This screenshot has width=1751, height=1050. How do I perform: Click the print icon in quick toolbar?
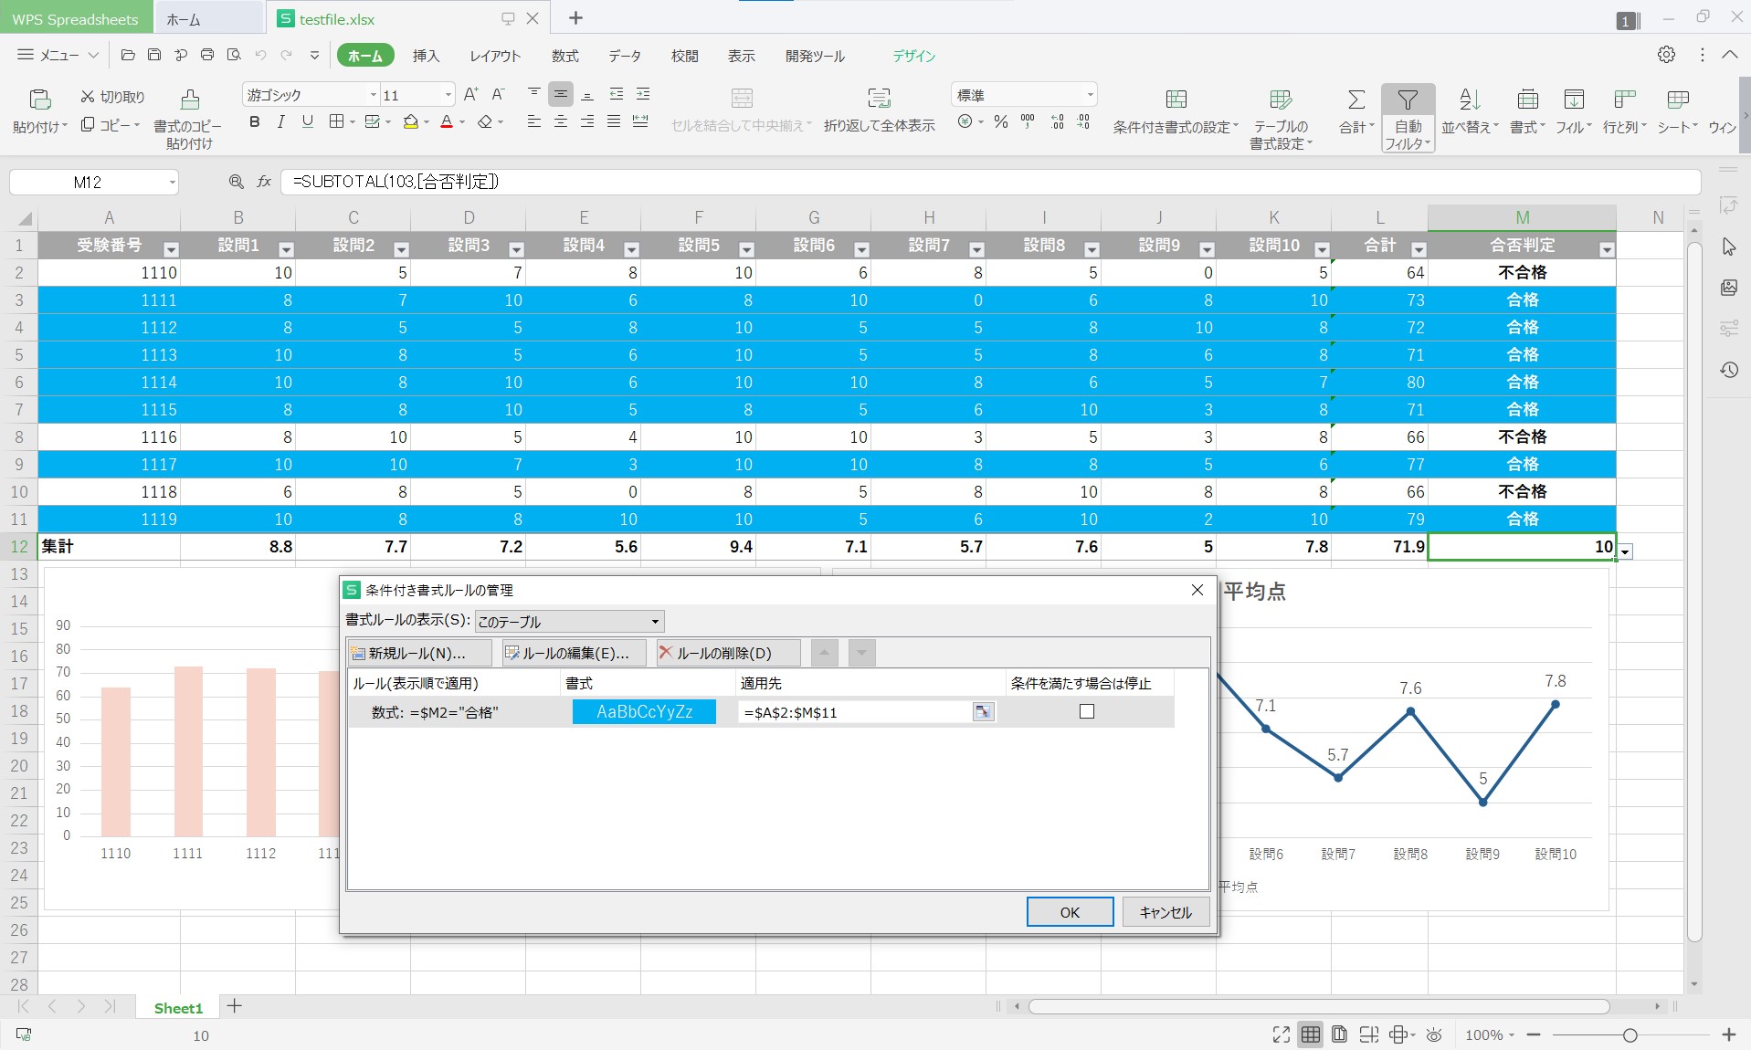click(x=207, y=56)
